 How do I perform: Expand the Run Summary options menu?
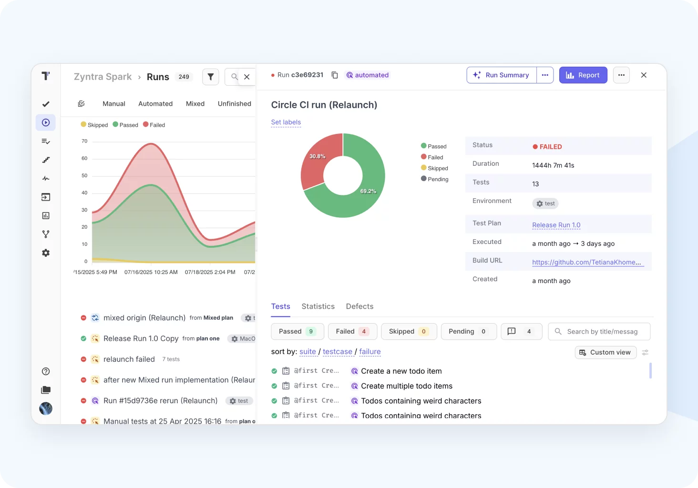click(x=545, y=75)
